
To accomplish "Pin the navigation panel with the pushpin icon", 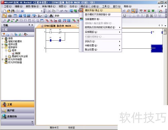I will [x=29, y=25].
